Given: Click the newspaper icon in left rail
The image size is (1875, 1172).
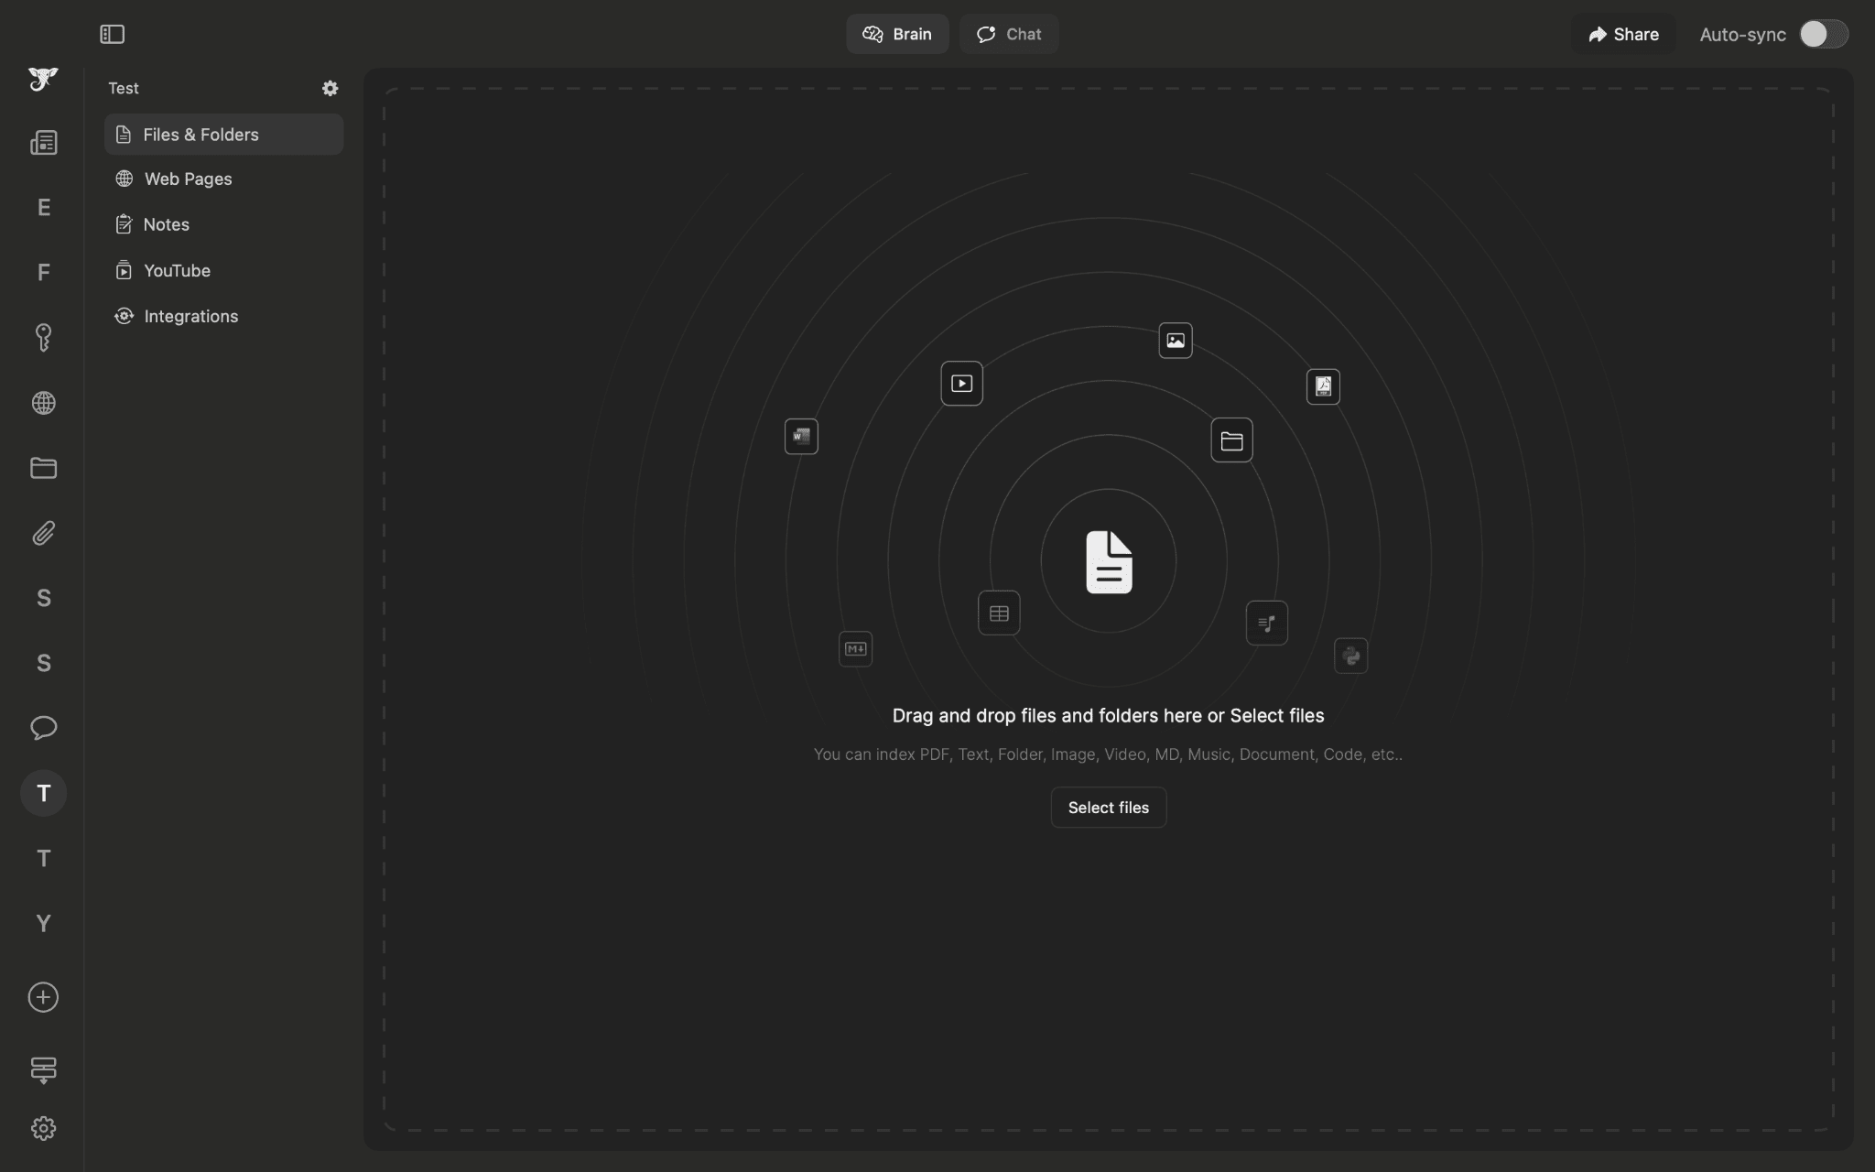Looking at the screenshot, I should (x=43, y=143).
